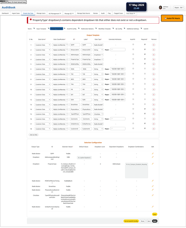Remove row 12 SUN field
Viewport: 186px width, 228px height.
click(154, 99)
